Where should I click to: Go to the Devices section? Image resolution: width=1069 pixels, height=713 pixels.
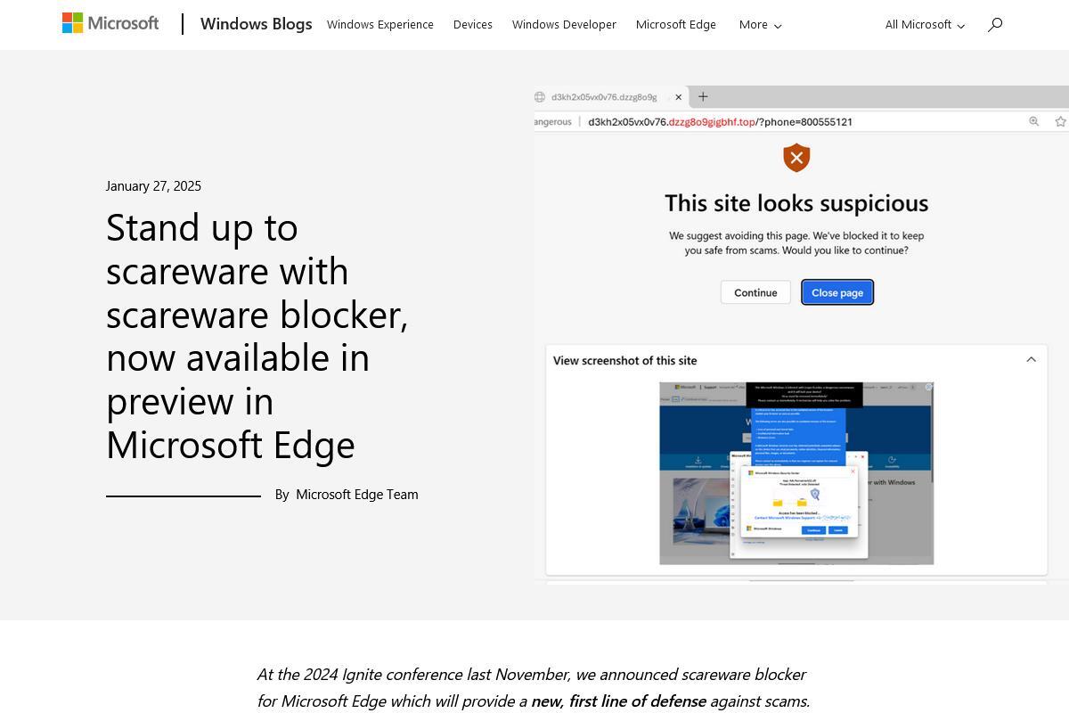point(473,25)
